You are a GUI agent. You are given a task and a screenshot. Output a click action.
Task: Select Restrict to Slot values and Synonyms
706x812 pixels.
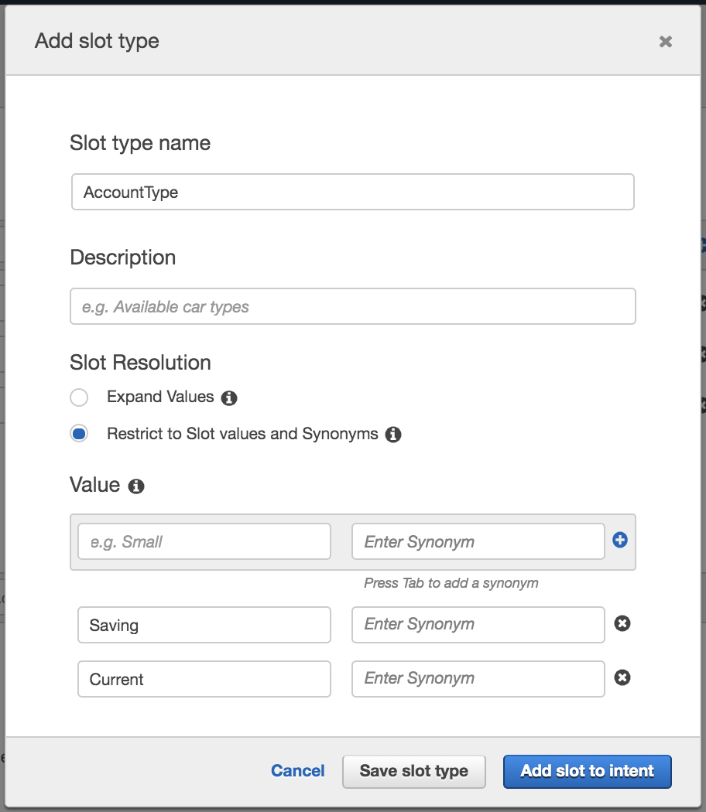pyautogui.click(x=79, y=433)
